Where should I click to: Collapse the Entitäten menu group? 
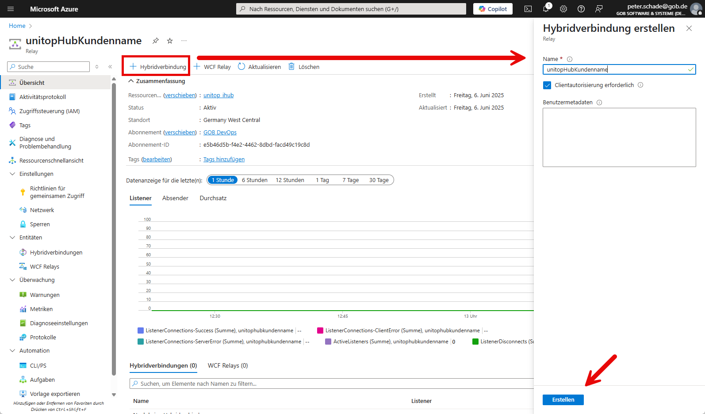[12, 238]
